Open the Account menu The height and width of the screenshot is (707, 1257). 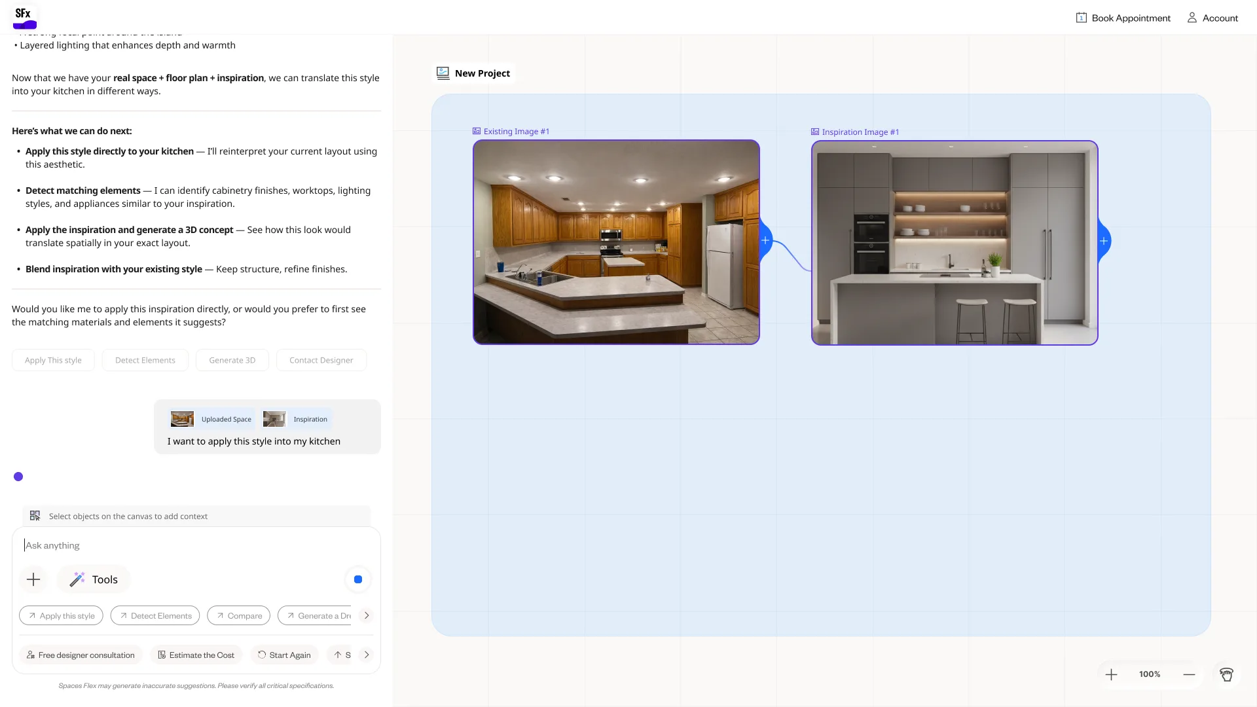click(1212, 18)
